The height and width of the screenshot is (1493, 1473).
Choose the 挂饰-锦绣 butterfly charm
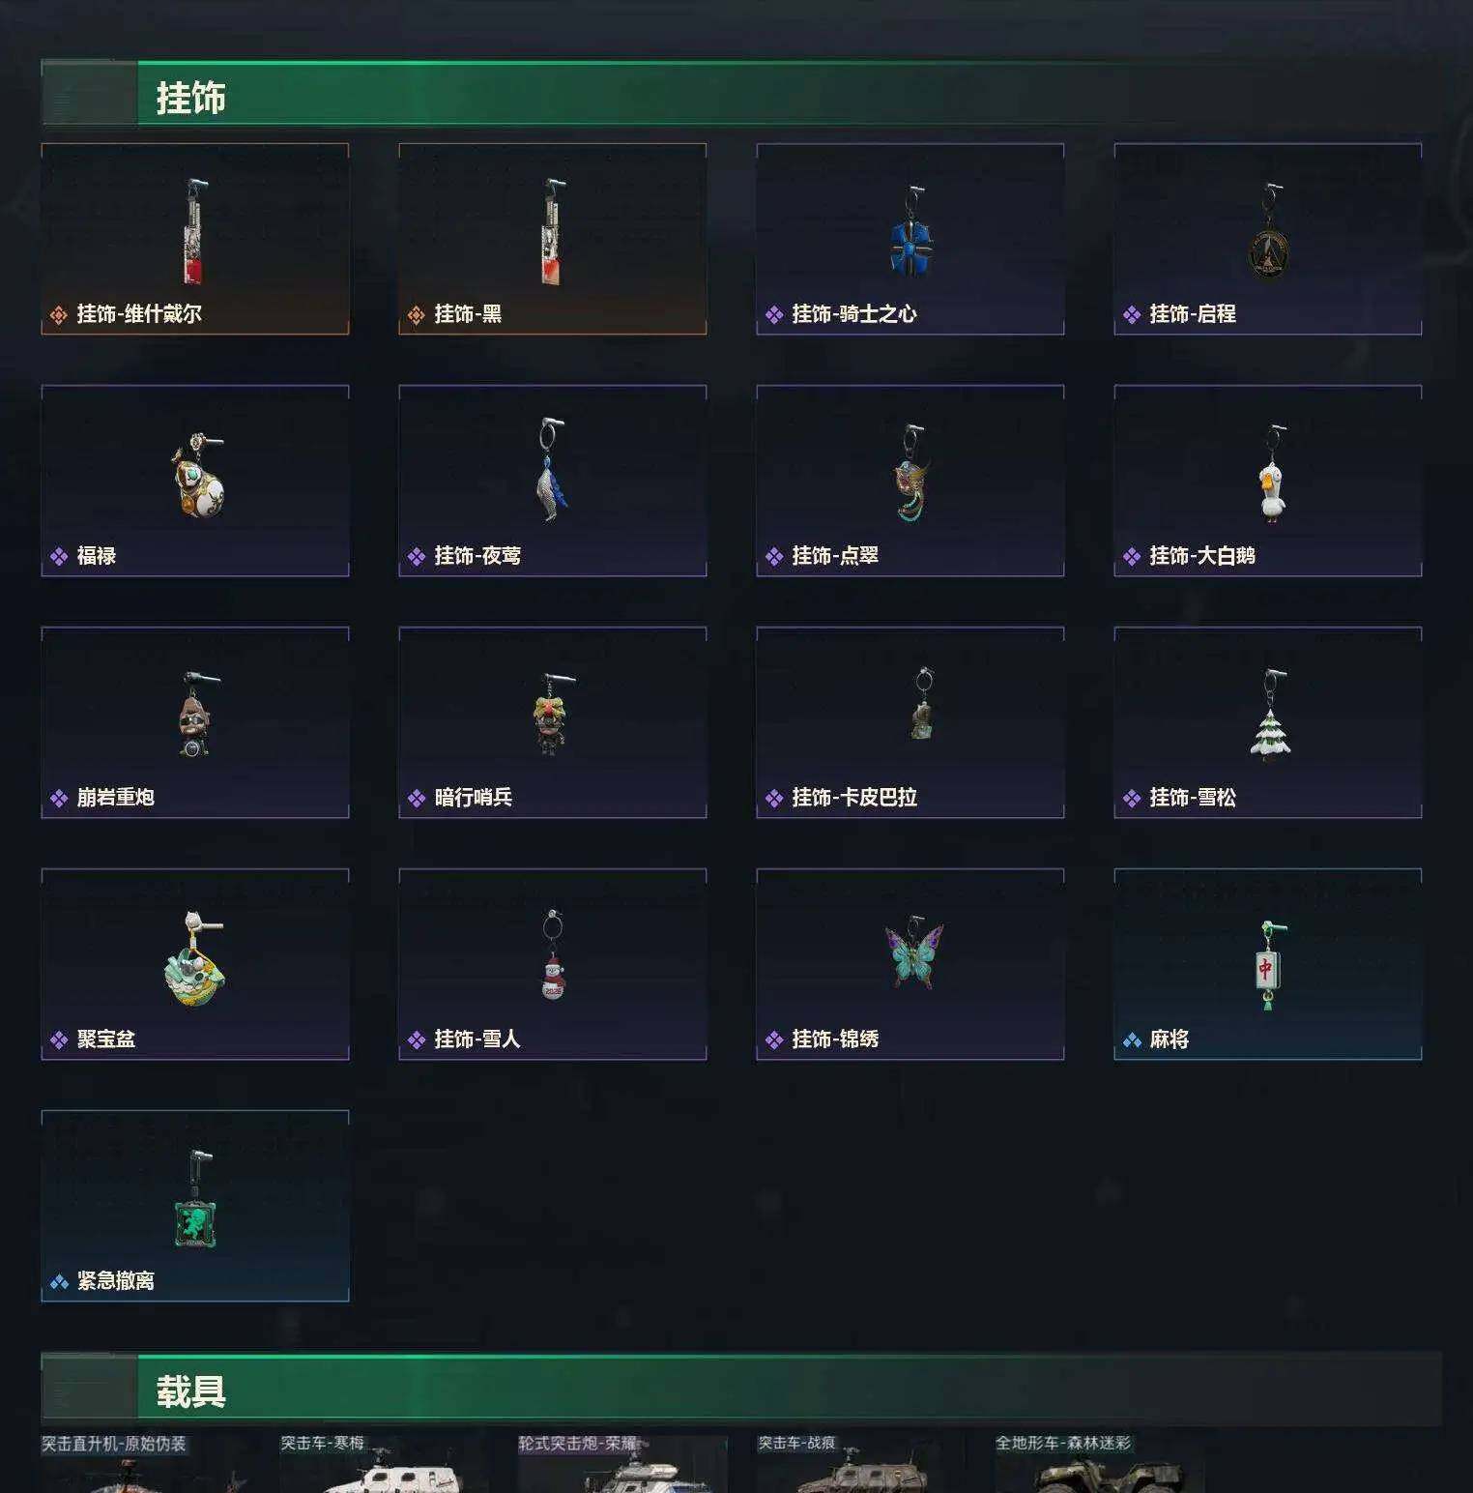[910, 964]
